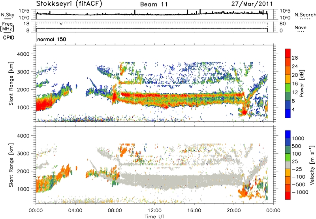Click the orange echo cluster near 21:00 in velocity panel
316x219 pixels.
tap(243, 193)
